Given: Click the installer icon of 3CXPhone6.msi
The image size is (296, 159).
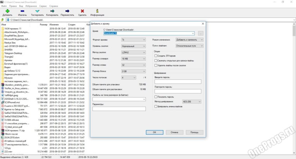Looking at the screenshot, I should click(3, 103).
